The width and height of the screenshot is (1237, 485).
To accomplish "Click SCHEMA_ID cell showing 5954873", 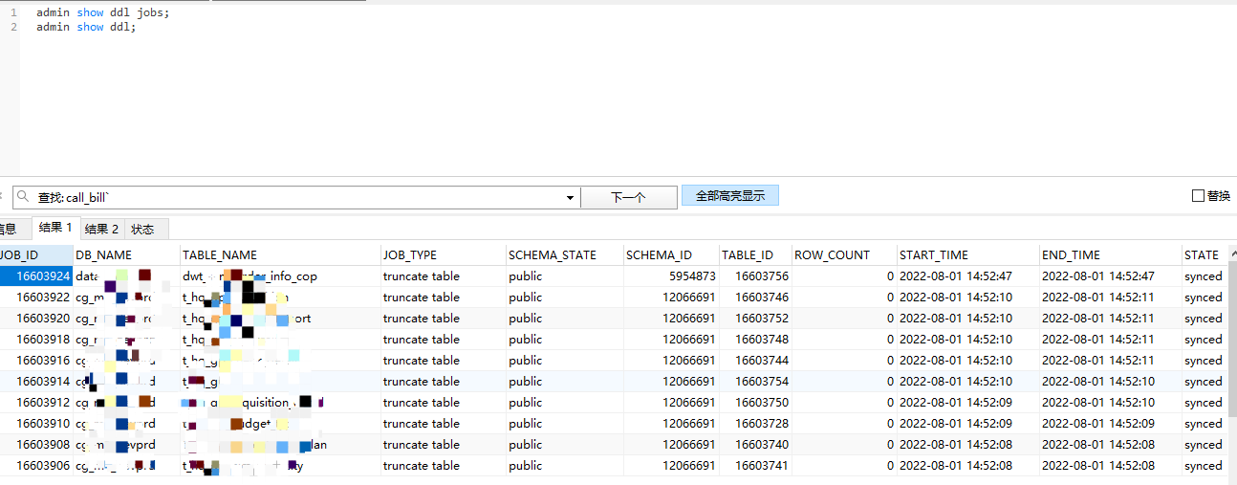I will pyautogui.click(x=686, y=276).
